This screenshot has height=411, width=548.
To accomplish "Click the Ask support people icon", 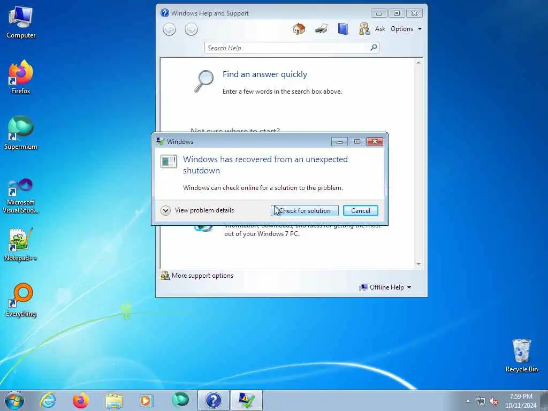I will coord(364,29).
